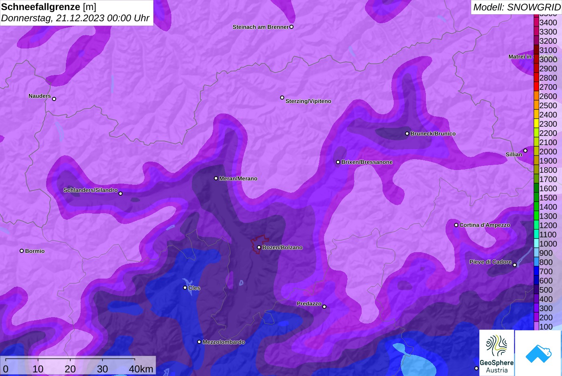Image resolution: width=562 pixels, height=376 pixels.
Task: Click the Bruneck/Brunico marker dot
Action: 407,133
